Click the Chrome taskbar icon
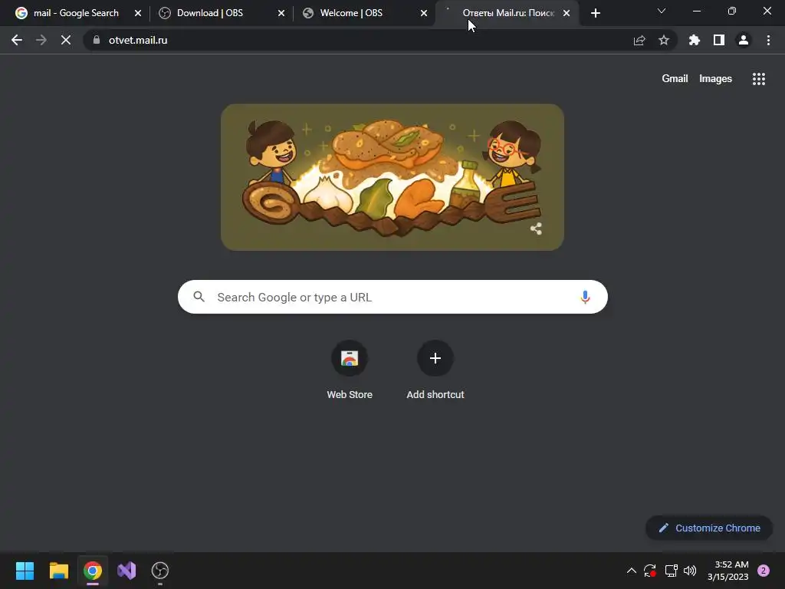785x589 pixels. 93,571
